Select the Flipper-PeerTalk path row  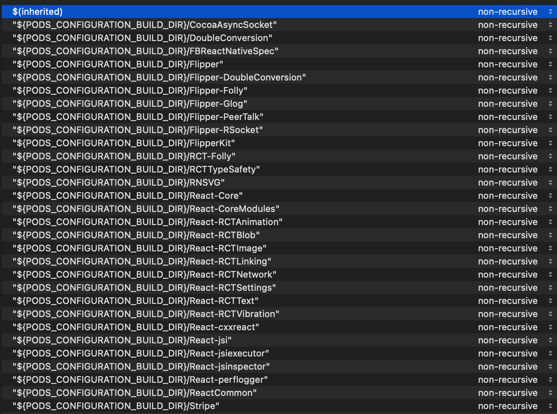click(279, 117)
